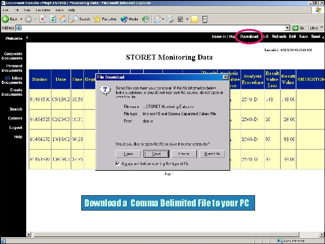
Task: Close the File Download dialog
Action: pyautogui.click(x=225, y=77)
